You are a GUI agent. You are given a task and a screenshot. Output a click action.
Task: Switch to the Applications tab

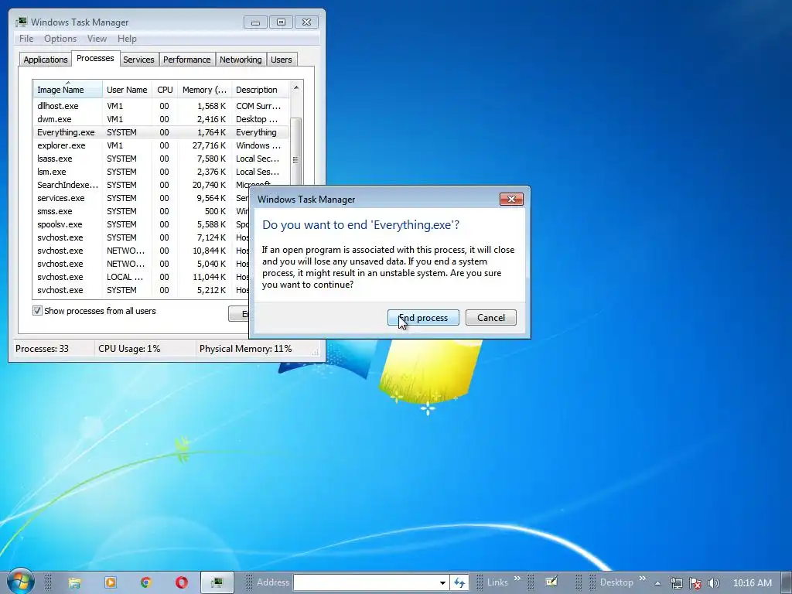(46, 60)
